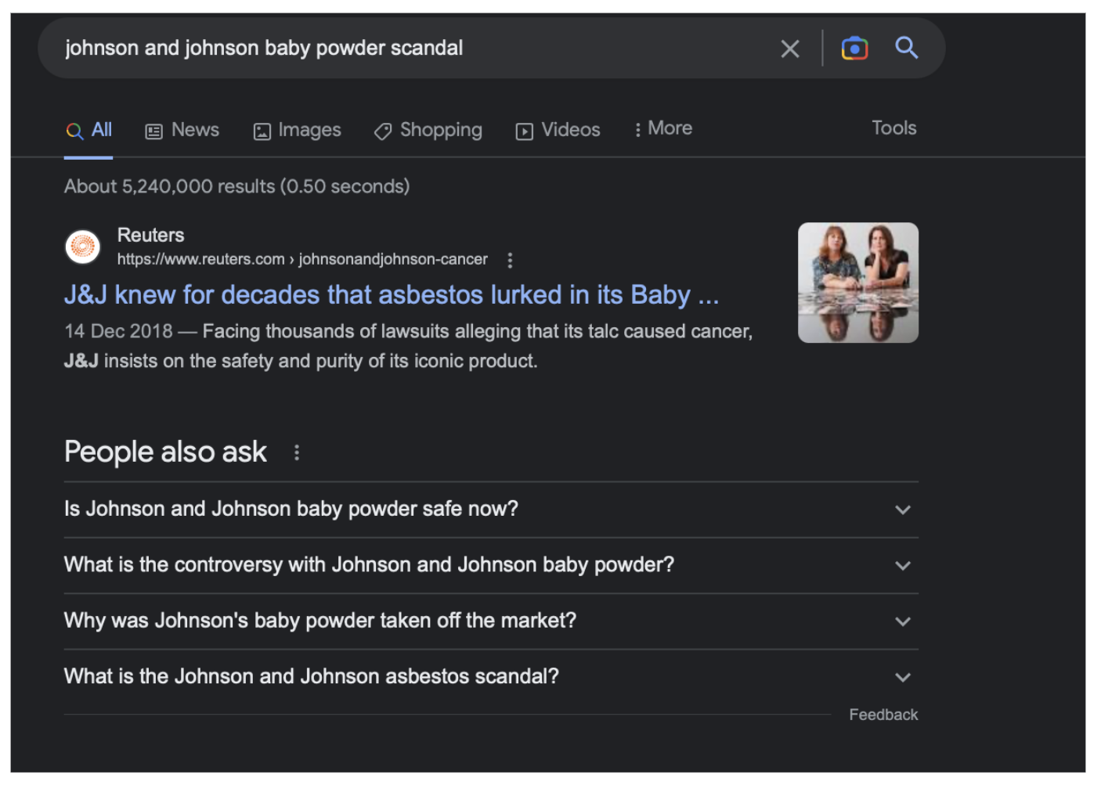
Task: Click the Reuters site favicon
Action: click(x=82, y=247)
